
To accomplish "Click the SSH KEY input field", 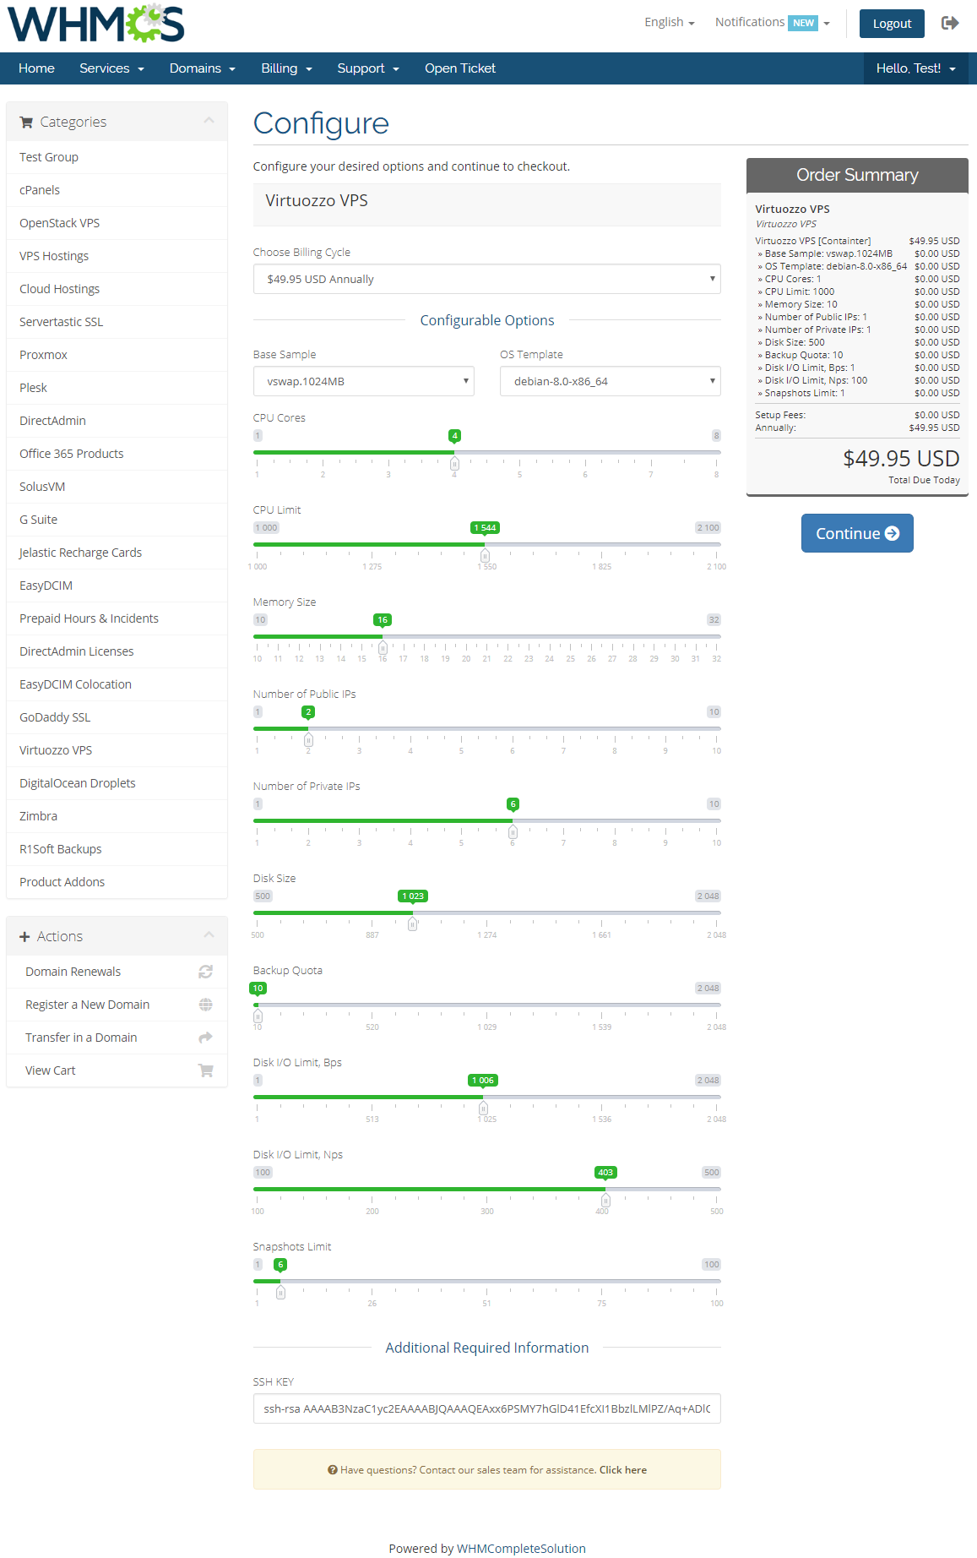I will pyautogui.click(x=486, y=1408).
